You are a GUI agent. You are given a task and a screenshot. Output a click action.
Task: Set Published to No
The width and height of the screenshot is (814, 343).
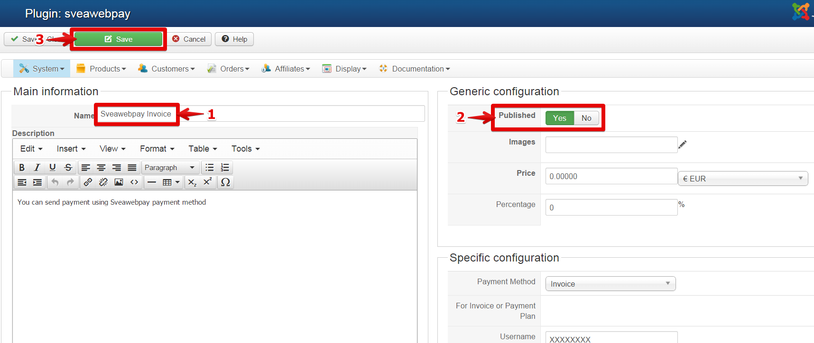[x=586, y=118]
